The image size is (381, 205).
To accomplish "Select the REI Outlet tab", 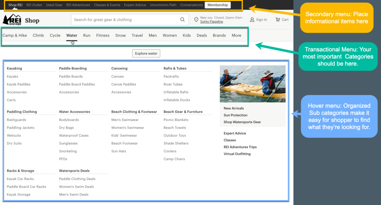I will pos(34,5).
